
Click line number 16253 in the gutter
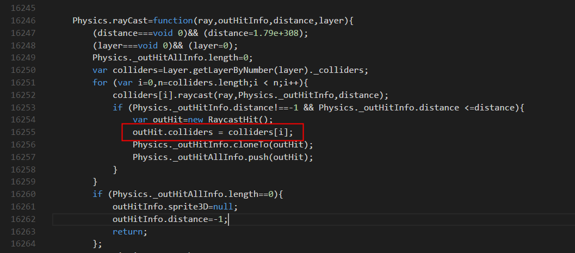tap(23, 107)
